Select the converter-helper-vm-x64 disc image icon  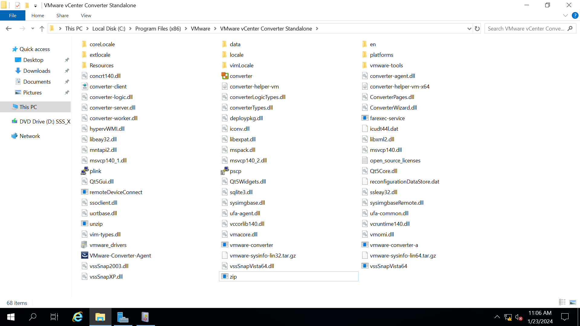(x=365, y=86)
